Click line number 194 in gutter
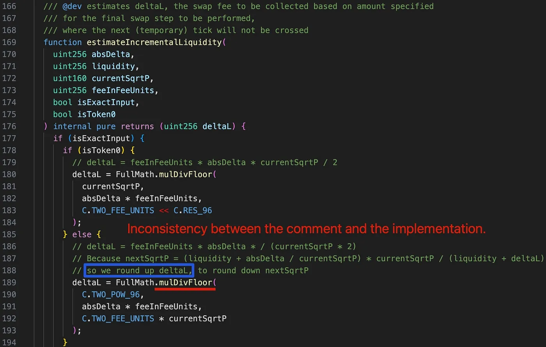The height and width of the screenshot is (347, 546). [9, 342]
